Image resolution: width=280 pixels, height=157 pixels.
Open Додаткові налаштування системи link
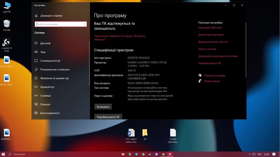[x=218, y=56]
